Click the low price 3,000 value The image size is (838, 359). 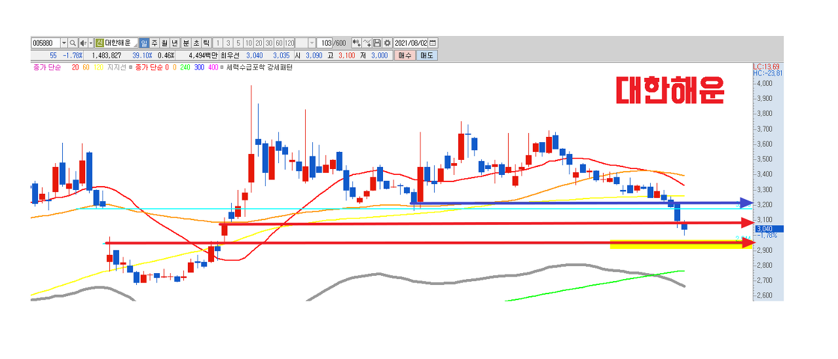tap(379, 56)
